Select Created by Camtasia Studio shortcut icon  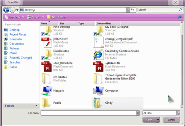(x=98, y=55)
